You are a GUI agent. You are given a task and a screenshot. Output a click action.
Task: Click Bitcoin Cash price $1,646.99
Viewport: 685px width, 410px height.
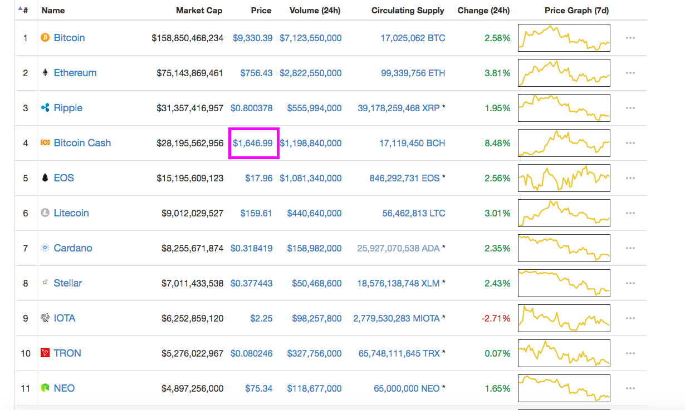click(253, 143)
